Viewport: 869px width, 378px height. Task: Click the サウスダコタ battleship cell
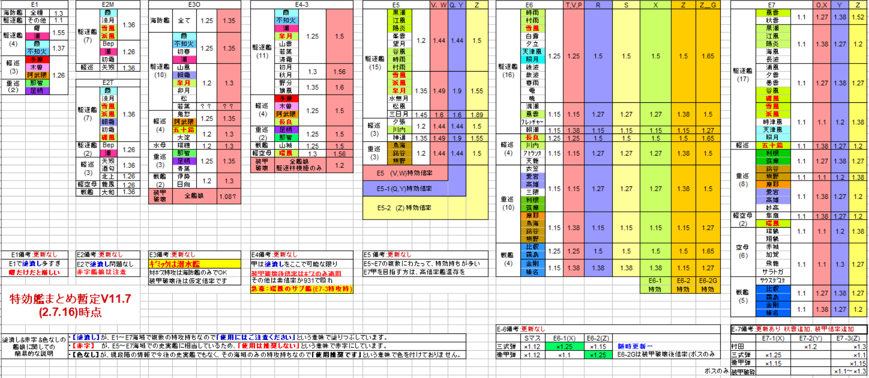coord(772,280)
